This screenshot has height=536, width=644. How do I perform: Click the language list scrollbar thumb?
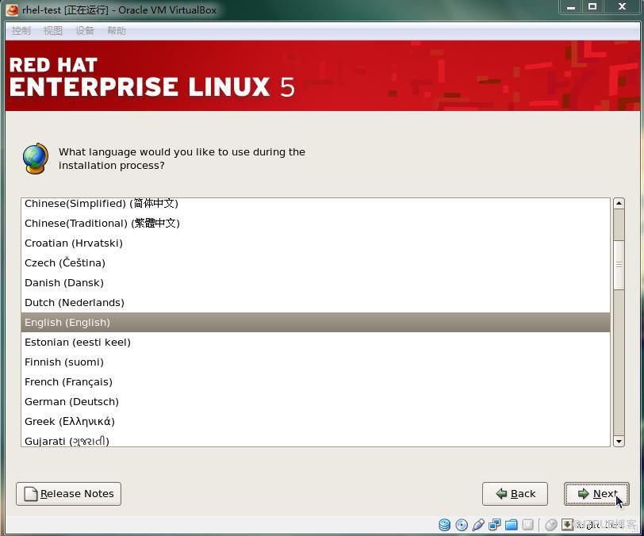click(x=619, y=265)
